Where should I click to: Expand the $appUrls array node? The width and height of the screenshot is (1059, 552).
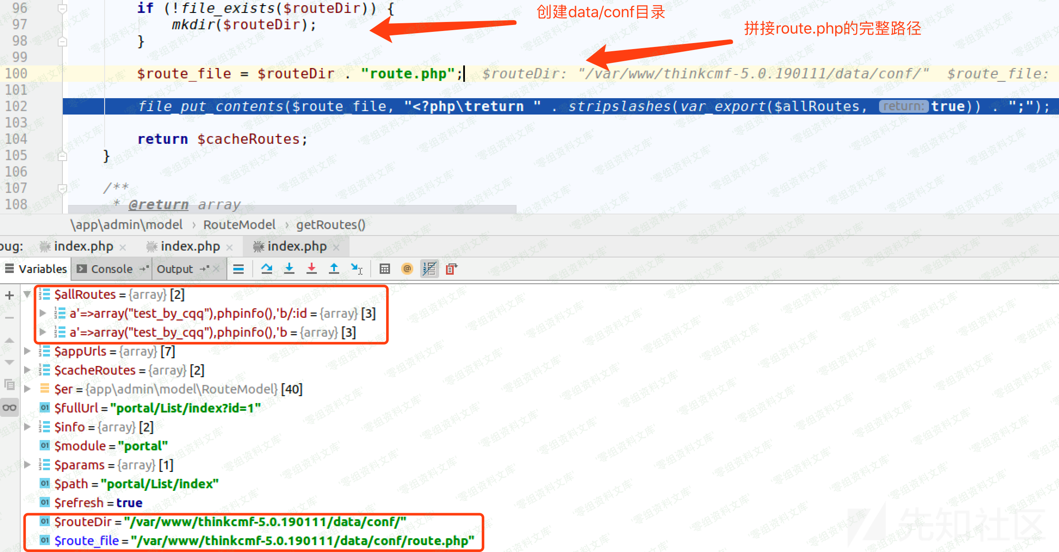coord(27,351)
